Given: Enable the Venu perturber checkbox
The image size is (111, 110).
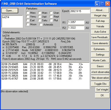Looking at the screenshot, I should [28, 16].
